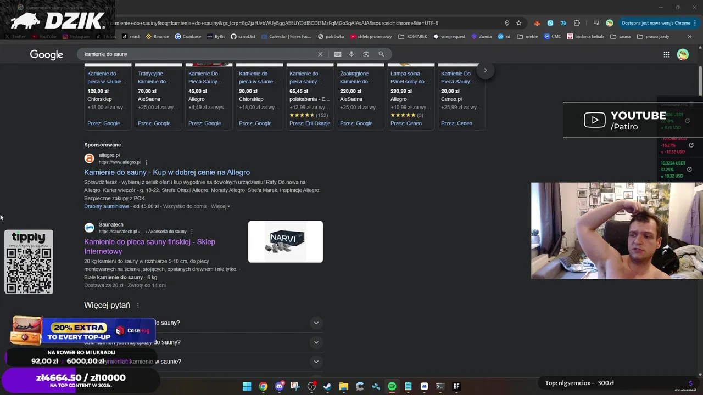Open Discord from the taskbar

(x=280, y=386)
